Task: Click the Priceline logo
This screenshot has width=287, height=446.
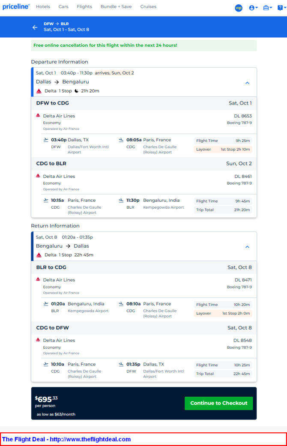Action: (16, 6)
